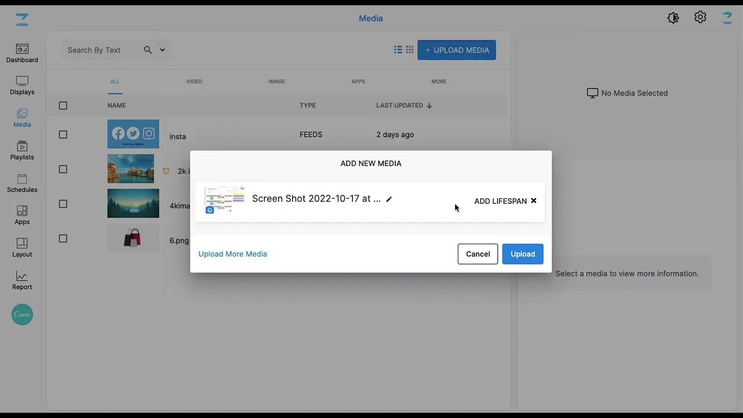Open the Dashboard sidebar icon
Screen dimensions: 743x418
tap(22, 53)
